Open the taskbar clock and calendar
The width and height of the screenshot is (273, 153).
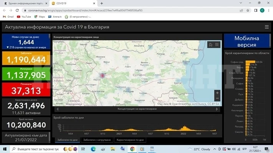(255, 149)
